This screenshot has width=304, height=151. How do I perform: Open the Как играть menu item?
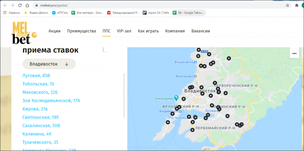pos(148,31)
